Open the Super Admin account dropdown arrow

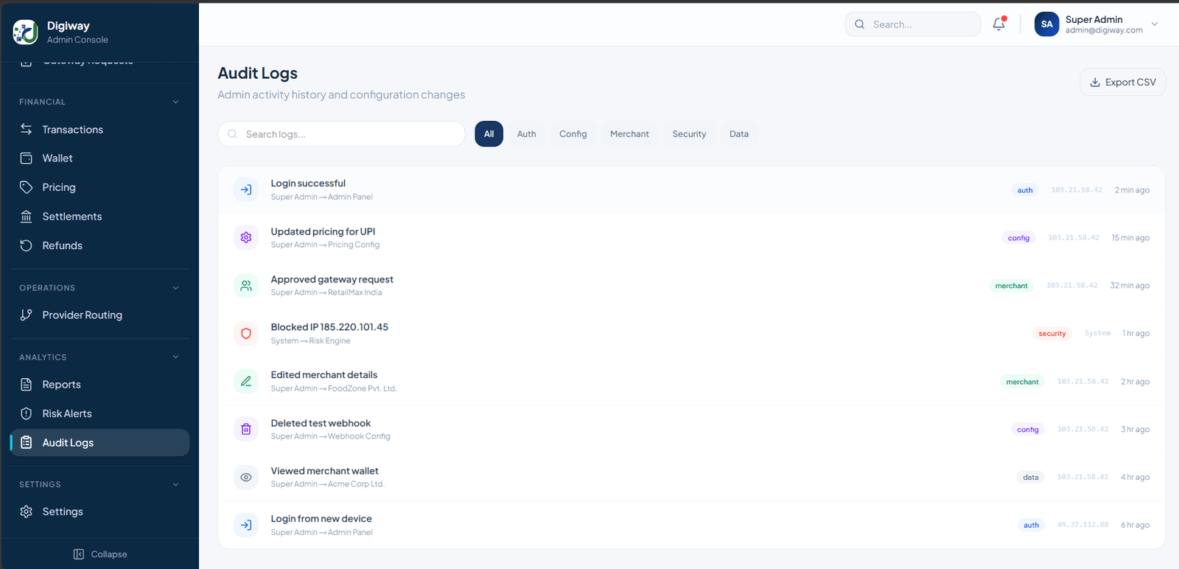point(1155,24)
